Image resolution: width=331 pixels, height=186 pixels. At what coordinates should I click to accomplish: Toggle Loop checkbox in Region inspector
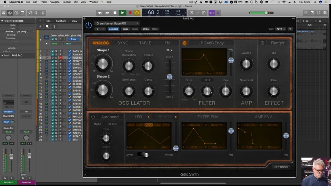pos(18,28)
